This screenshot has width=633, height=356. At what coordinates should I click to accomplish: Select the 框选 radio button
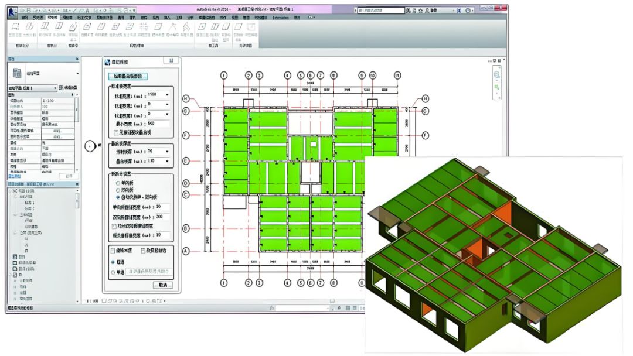[113, 262]
